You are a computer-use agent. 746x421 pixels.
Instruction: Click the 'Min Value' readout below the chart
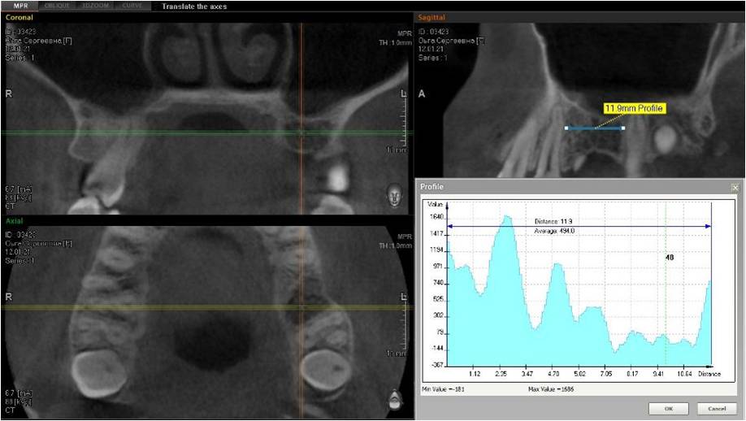pyautogui.click(x=443, y=389)
